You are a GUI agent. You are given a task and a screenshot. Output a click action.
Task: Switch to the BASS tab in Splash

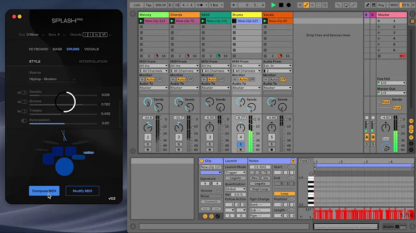pos(57,49)
